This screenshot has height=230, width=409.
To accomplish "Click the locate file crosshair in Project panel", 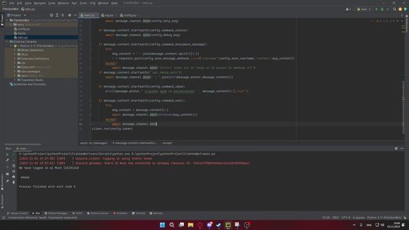I will pos(51,15).
